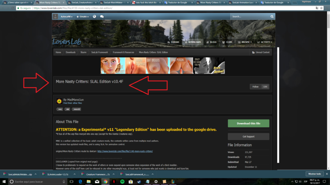Image resolution: width=330 pixels, height=185 pixels.
Task: Launch Microsoft Edge from taskbar
Action: point(80,181)
